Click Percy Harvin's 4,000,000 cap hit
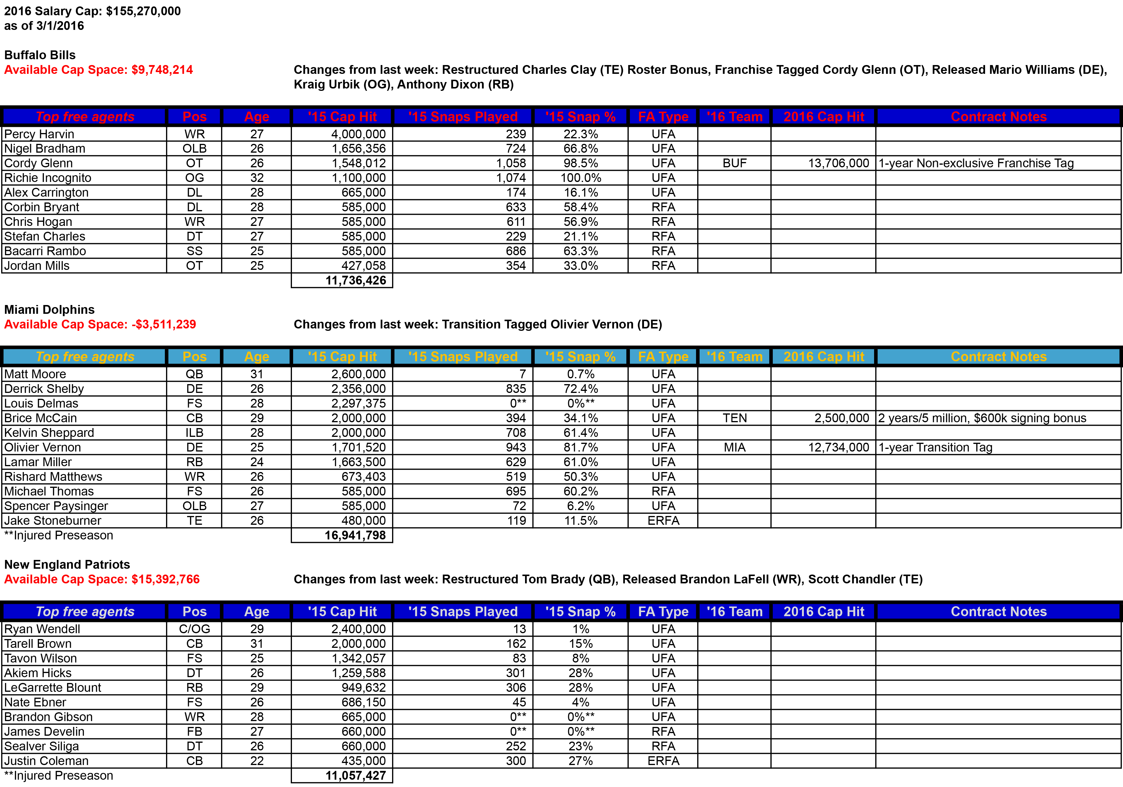The image size is (1123, 787). 342,134
